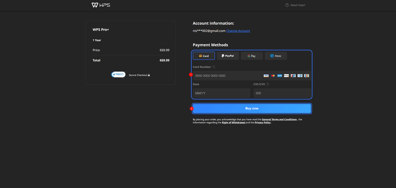Click the Buy now button
Viewport: 396px width, 188px height.
click(252, 108)
